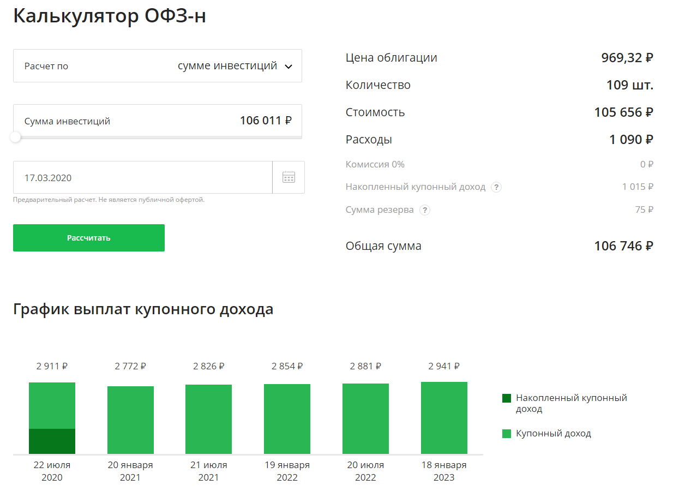Viewport: 673px width, 491px height.
Task: Click help icon beside Сумма резерва
Action: 425,210
